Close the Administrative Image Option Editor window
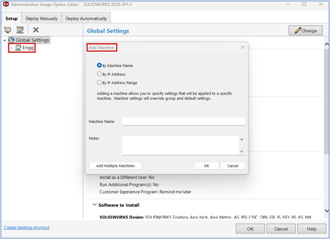Viewport: 330px width, 239px height. pos(320,4)
